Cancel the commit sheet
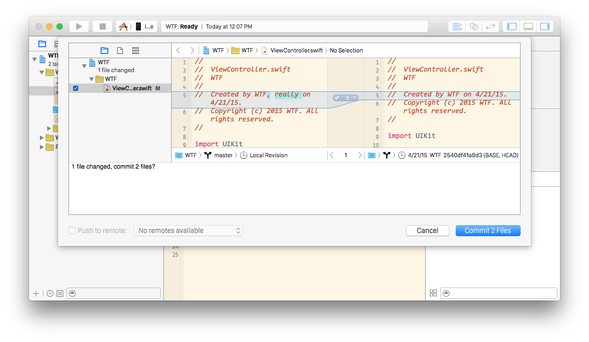Screen dimensions: 589x342 pos(427,231)
